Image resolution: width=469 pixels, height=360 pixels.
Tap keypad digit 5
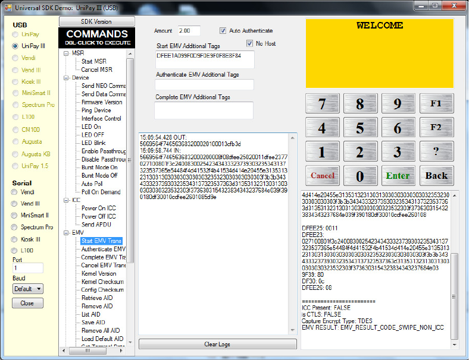(x=361, y=128)
